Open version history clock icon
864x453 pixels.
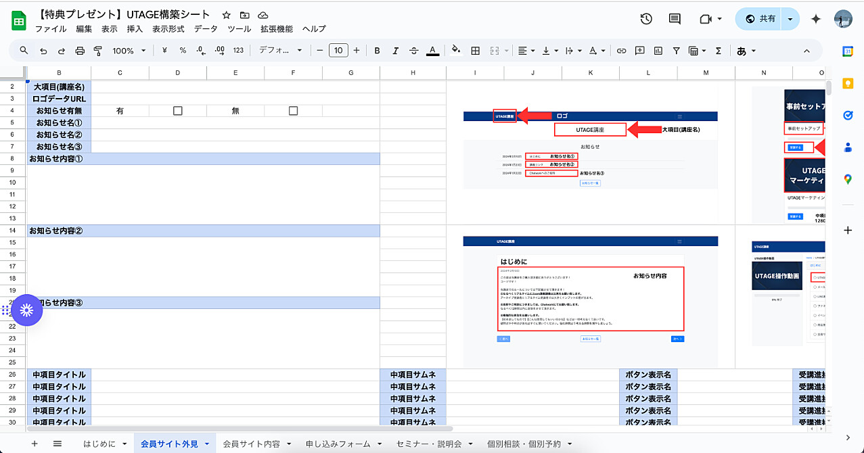646,19
